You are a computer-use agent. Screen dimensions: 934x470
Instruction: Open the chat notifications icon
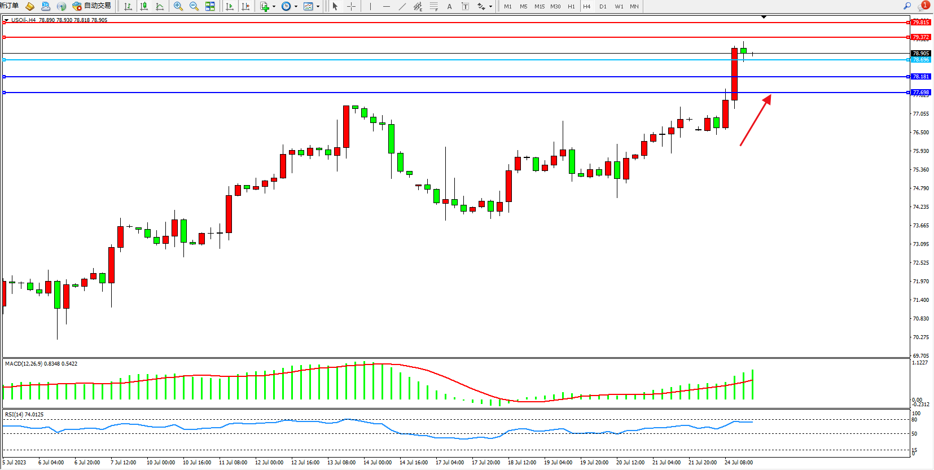tap(923, 6)
